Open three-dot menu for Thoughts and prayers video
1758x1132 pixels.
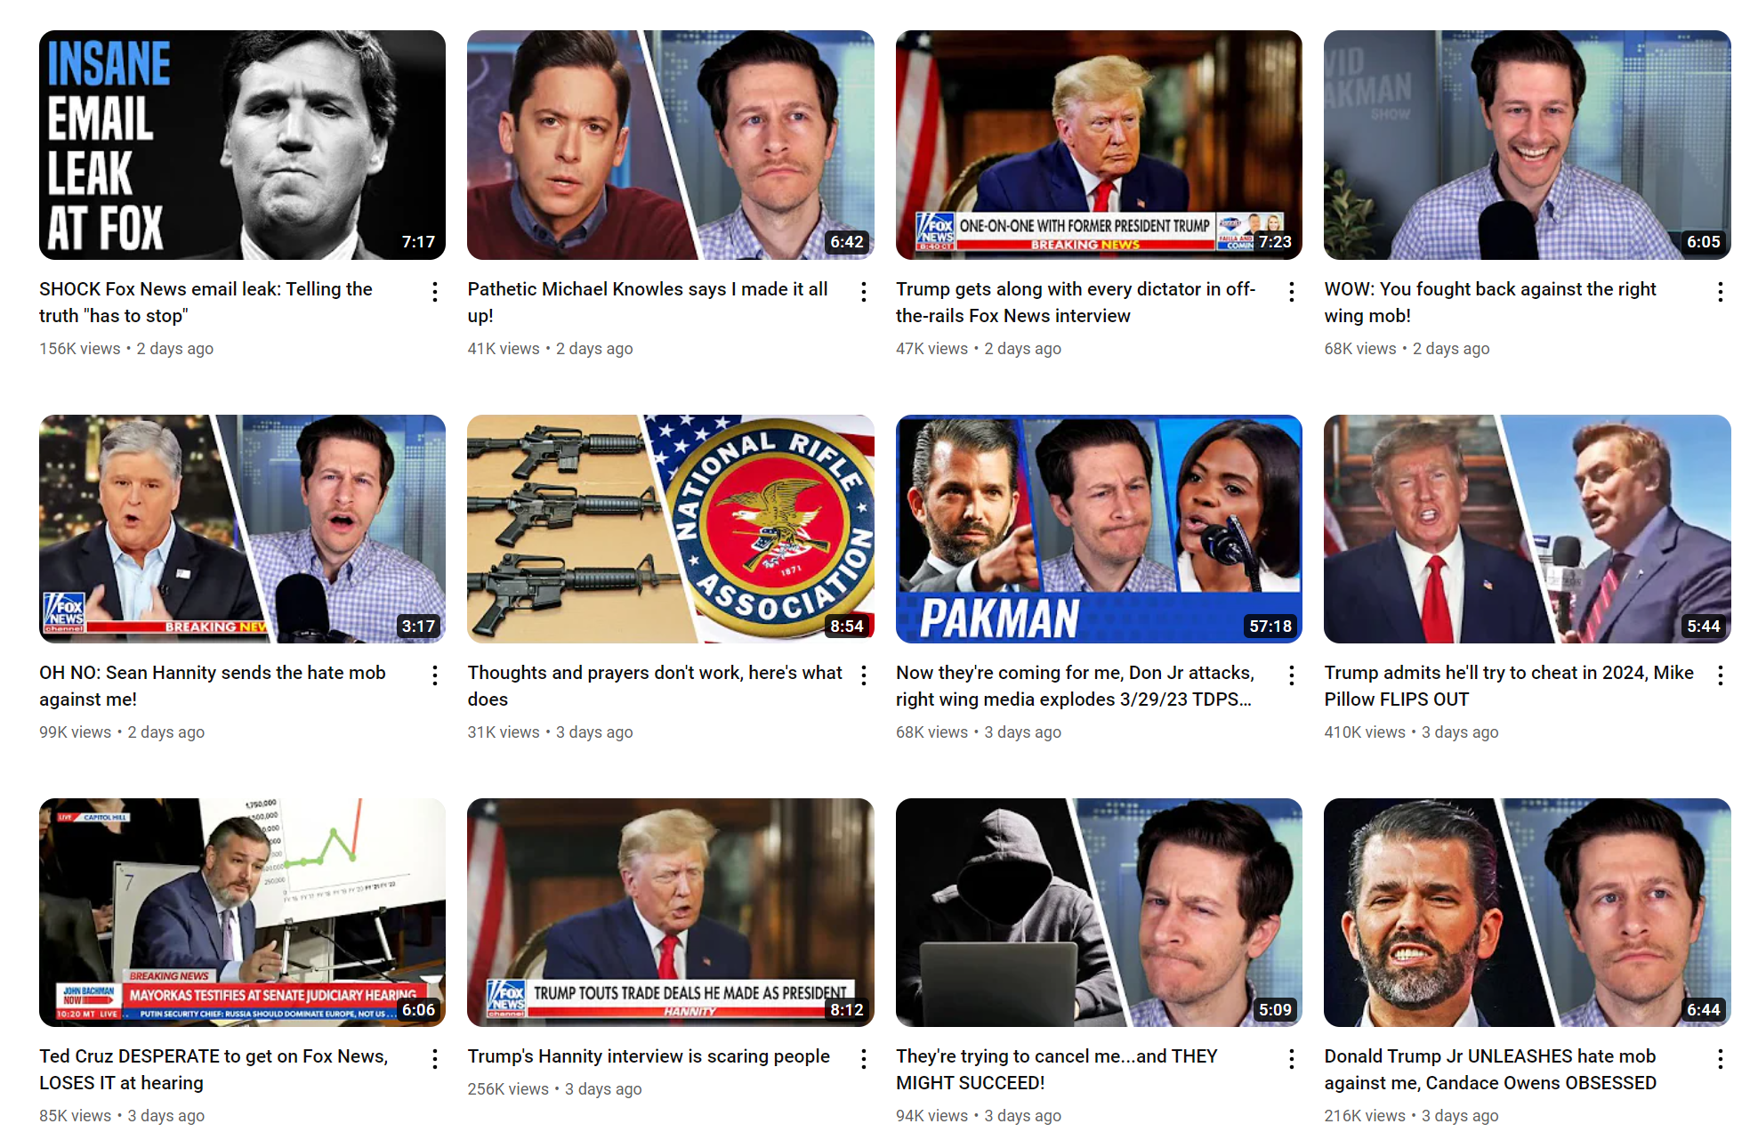point(864,675)
